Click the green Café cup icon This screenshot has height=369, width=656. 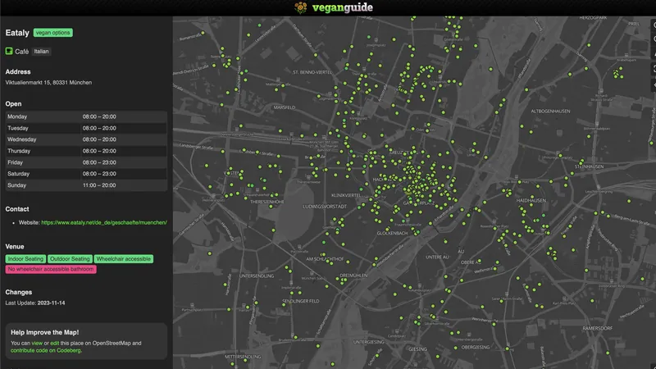point(9,51)
